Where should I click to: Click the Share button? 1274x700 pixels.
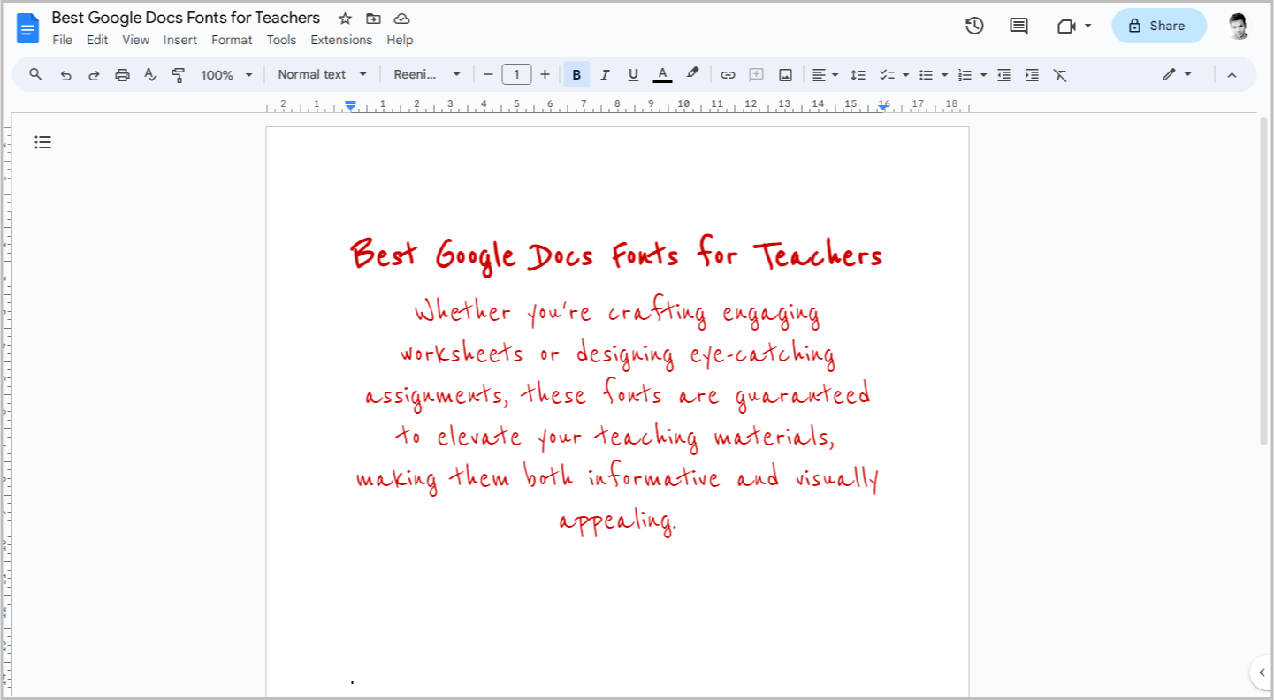pyautogui.click(x=1159, y=26)
